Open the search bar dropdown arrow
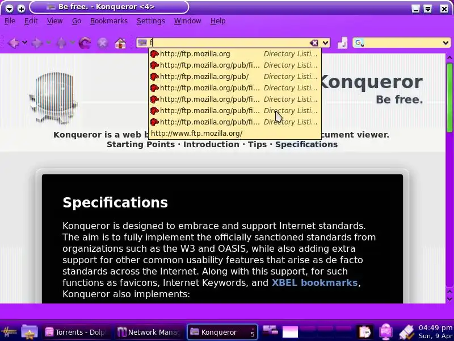This screenshot has width=454, height=341. point(446,43)
